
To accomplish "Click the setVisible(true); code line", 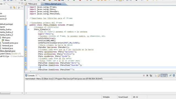I will [x=47, y=38].
